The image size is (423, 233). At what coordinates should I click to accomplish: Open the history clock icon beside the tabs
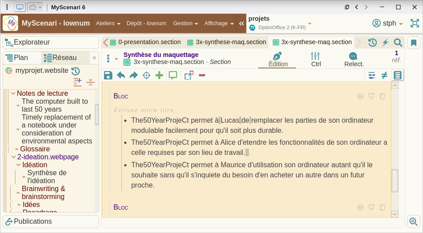(372, 42)
